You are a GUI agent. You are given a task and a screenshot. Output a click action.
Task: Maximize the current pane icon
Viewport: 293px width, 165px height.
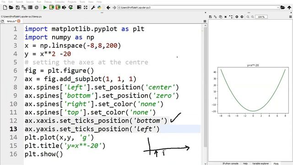click(x=79, y=7)
